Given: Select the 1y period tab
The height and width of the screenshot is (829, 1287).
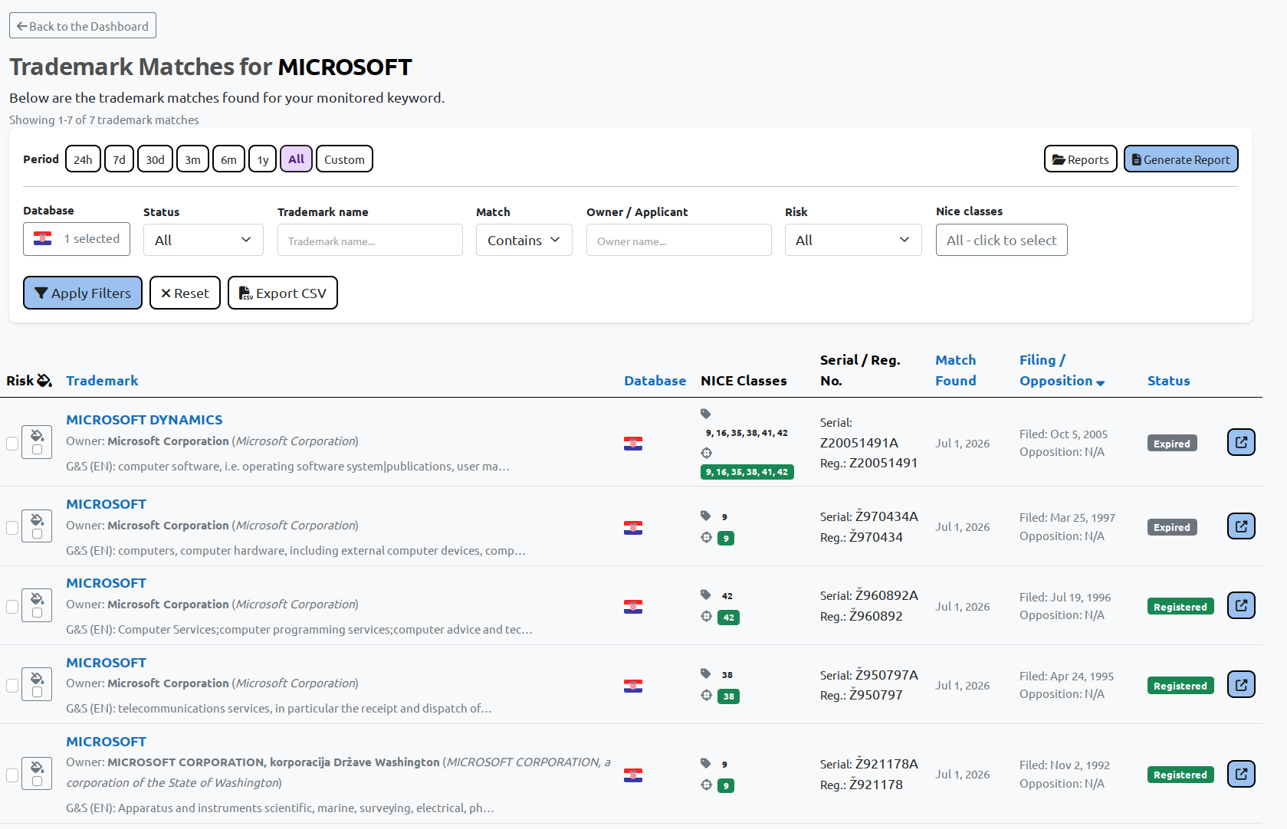Looking at the screenshot, I should point(262,159).
